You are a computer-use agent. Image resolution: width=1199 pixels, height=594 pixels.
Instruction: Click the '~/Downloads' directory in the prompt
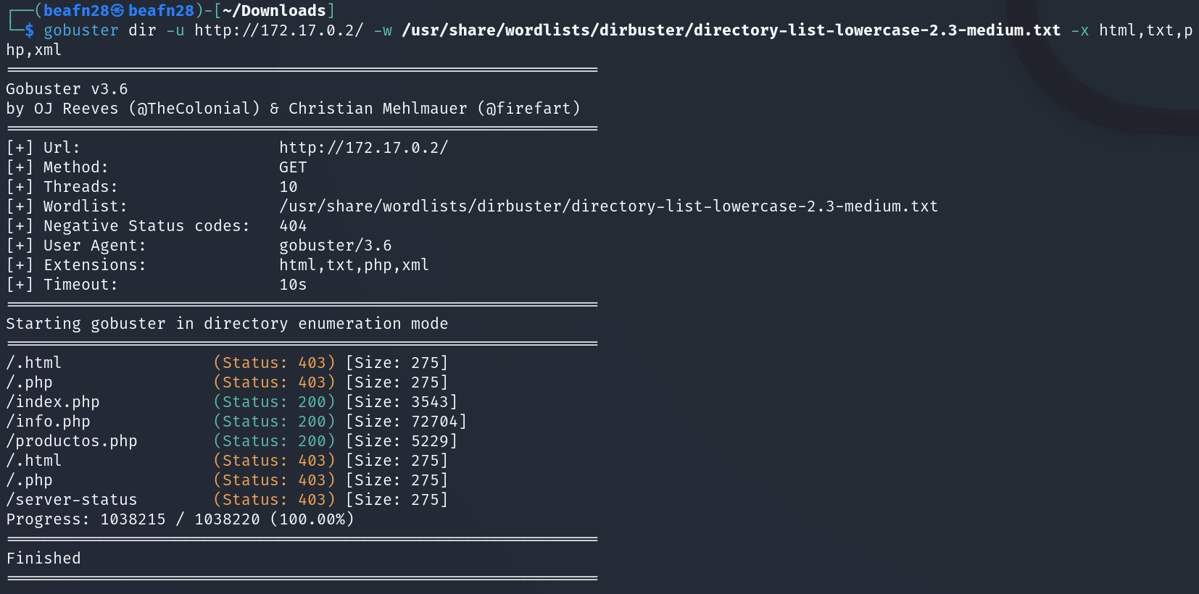click(x=274, y=11)
